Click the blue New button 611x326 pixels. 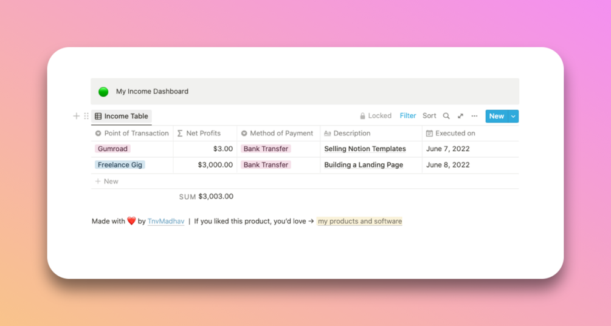point(496,116)
